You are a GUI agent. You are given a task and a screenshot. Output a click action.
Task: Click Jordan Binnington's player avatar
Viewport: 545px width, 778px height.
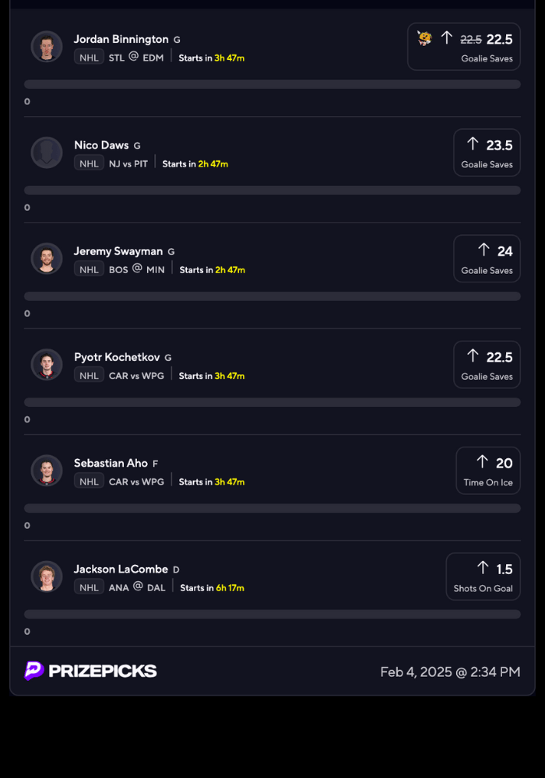(x=47, y=47)
